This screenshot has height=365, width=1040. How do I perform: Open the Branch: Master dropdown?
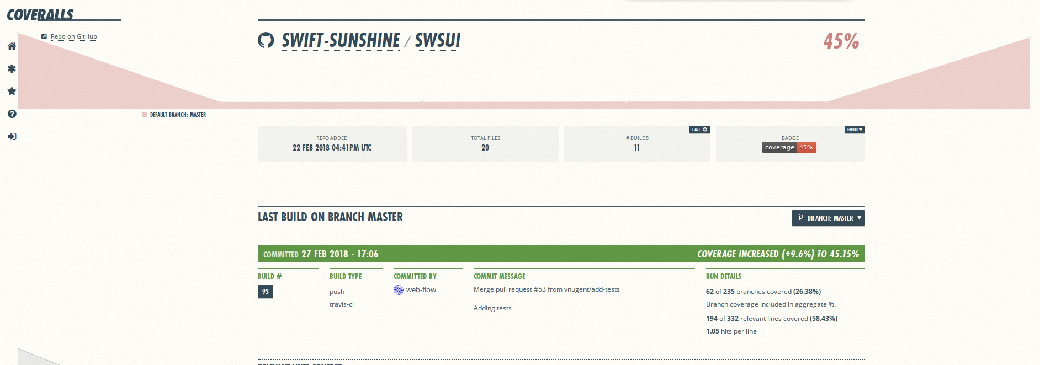point(829,218)
